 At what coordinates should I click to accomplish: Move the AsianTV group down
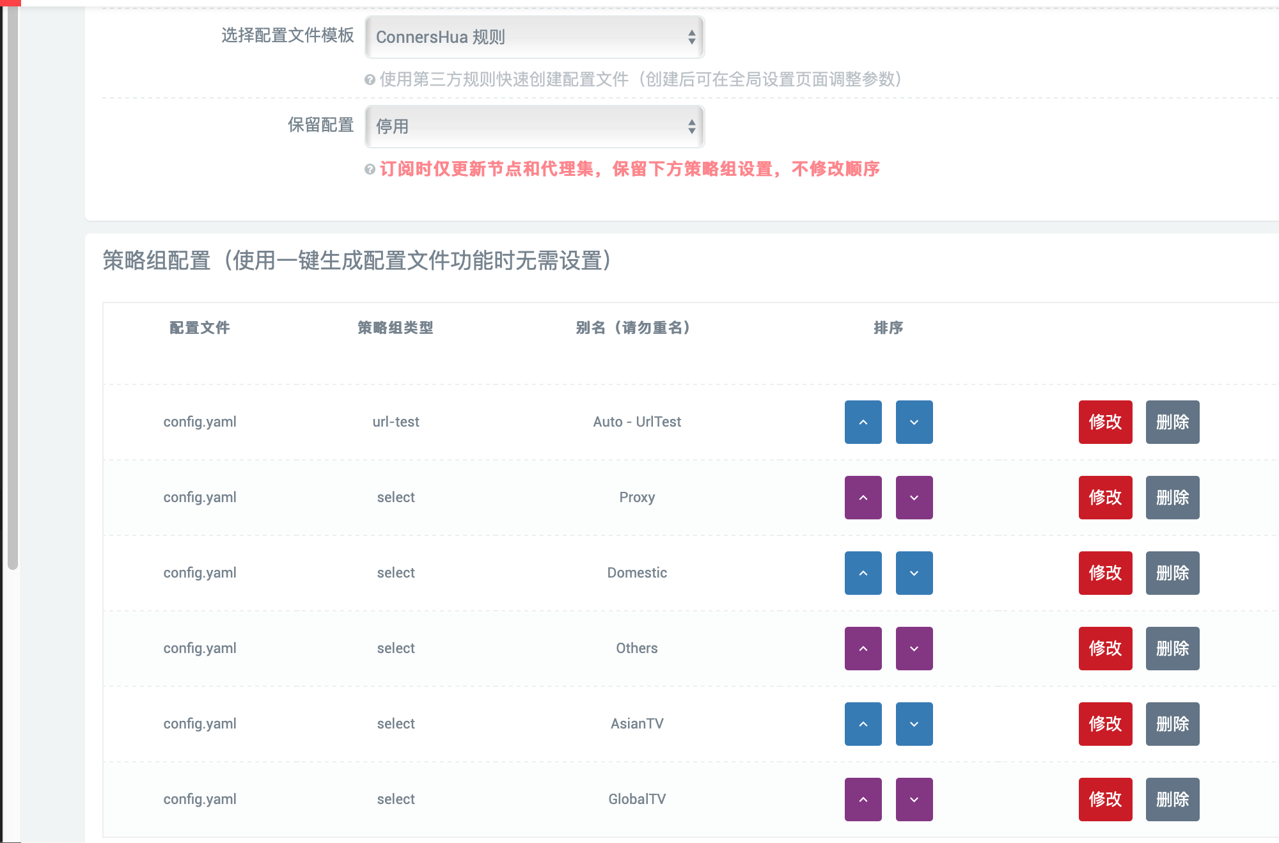914,723
